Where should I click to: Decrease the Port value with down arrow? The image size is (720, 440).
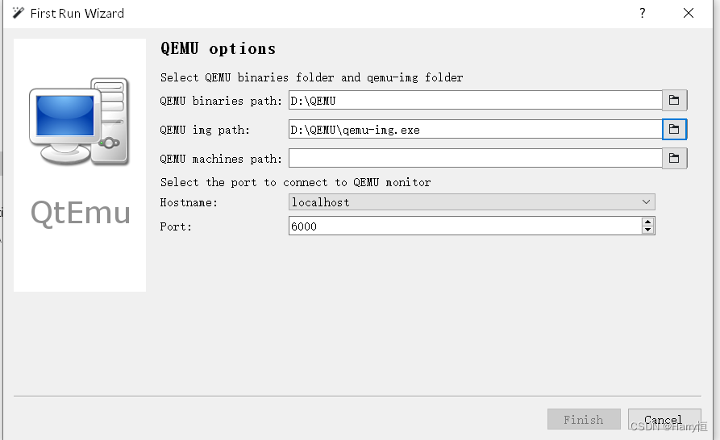coord(647,230)
